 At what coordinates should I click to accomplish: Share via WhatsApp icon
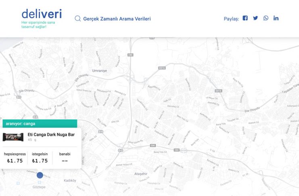(x=266, y=18)
